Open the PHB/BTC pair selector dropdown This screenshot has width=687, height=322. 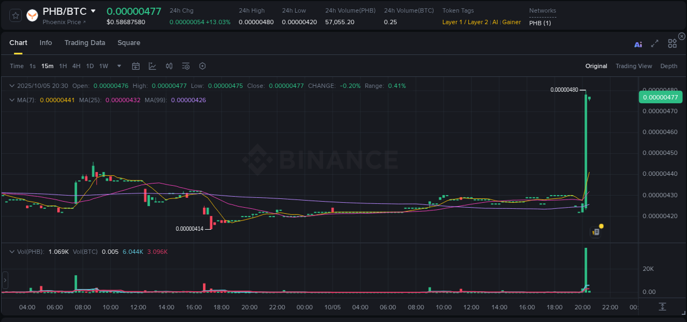pyautogui.click(x=92, y=10)
